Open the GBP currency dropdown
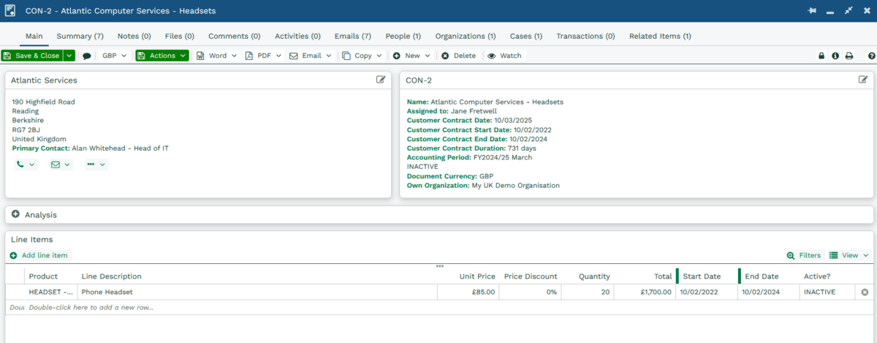 click(114, 56)
